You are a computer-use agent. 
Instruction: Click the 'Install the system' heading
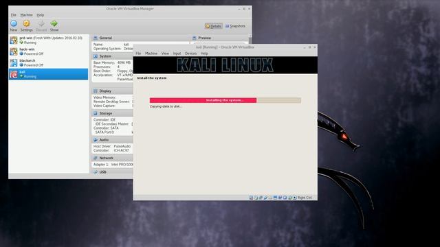pos(152,78)
